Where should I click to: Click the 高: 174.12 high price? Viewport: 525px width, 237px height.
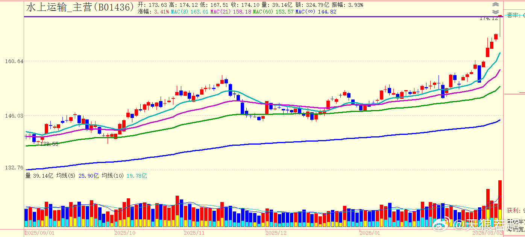pos(184,5)
